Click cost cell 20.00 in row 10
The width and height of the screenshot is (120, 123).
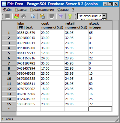[52, 79]
